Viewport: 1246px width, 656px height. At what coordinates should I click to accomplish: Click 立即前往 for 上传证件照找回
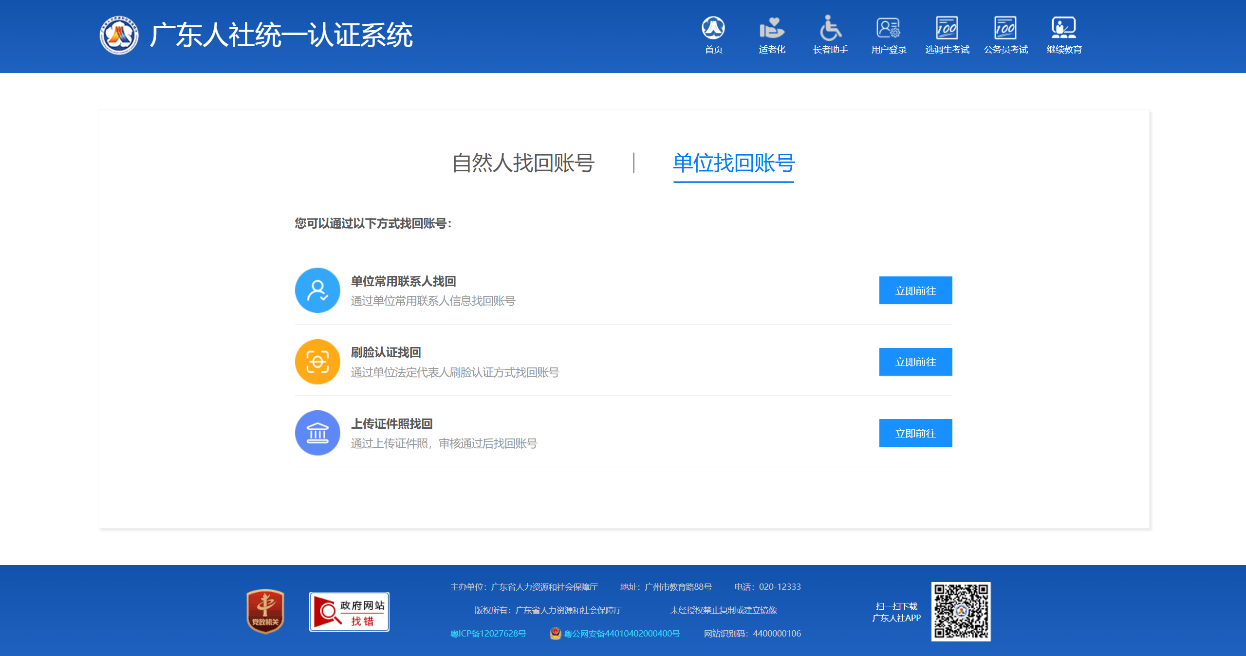916,433
